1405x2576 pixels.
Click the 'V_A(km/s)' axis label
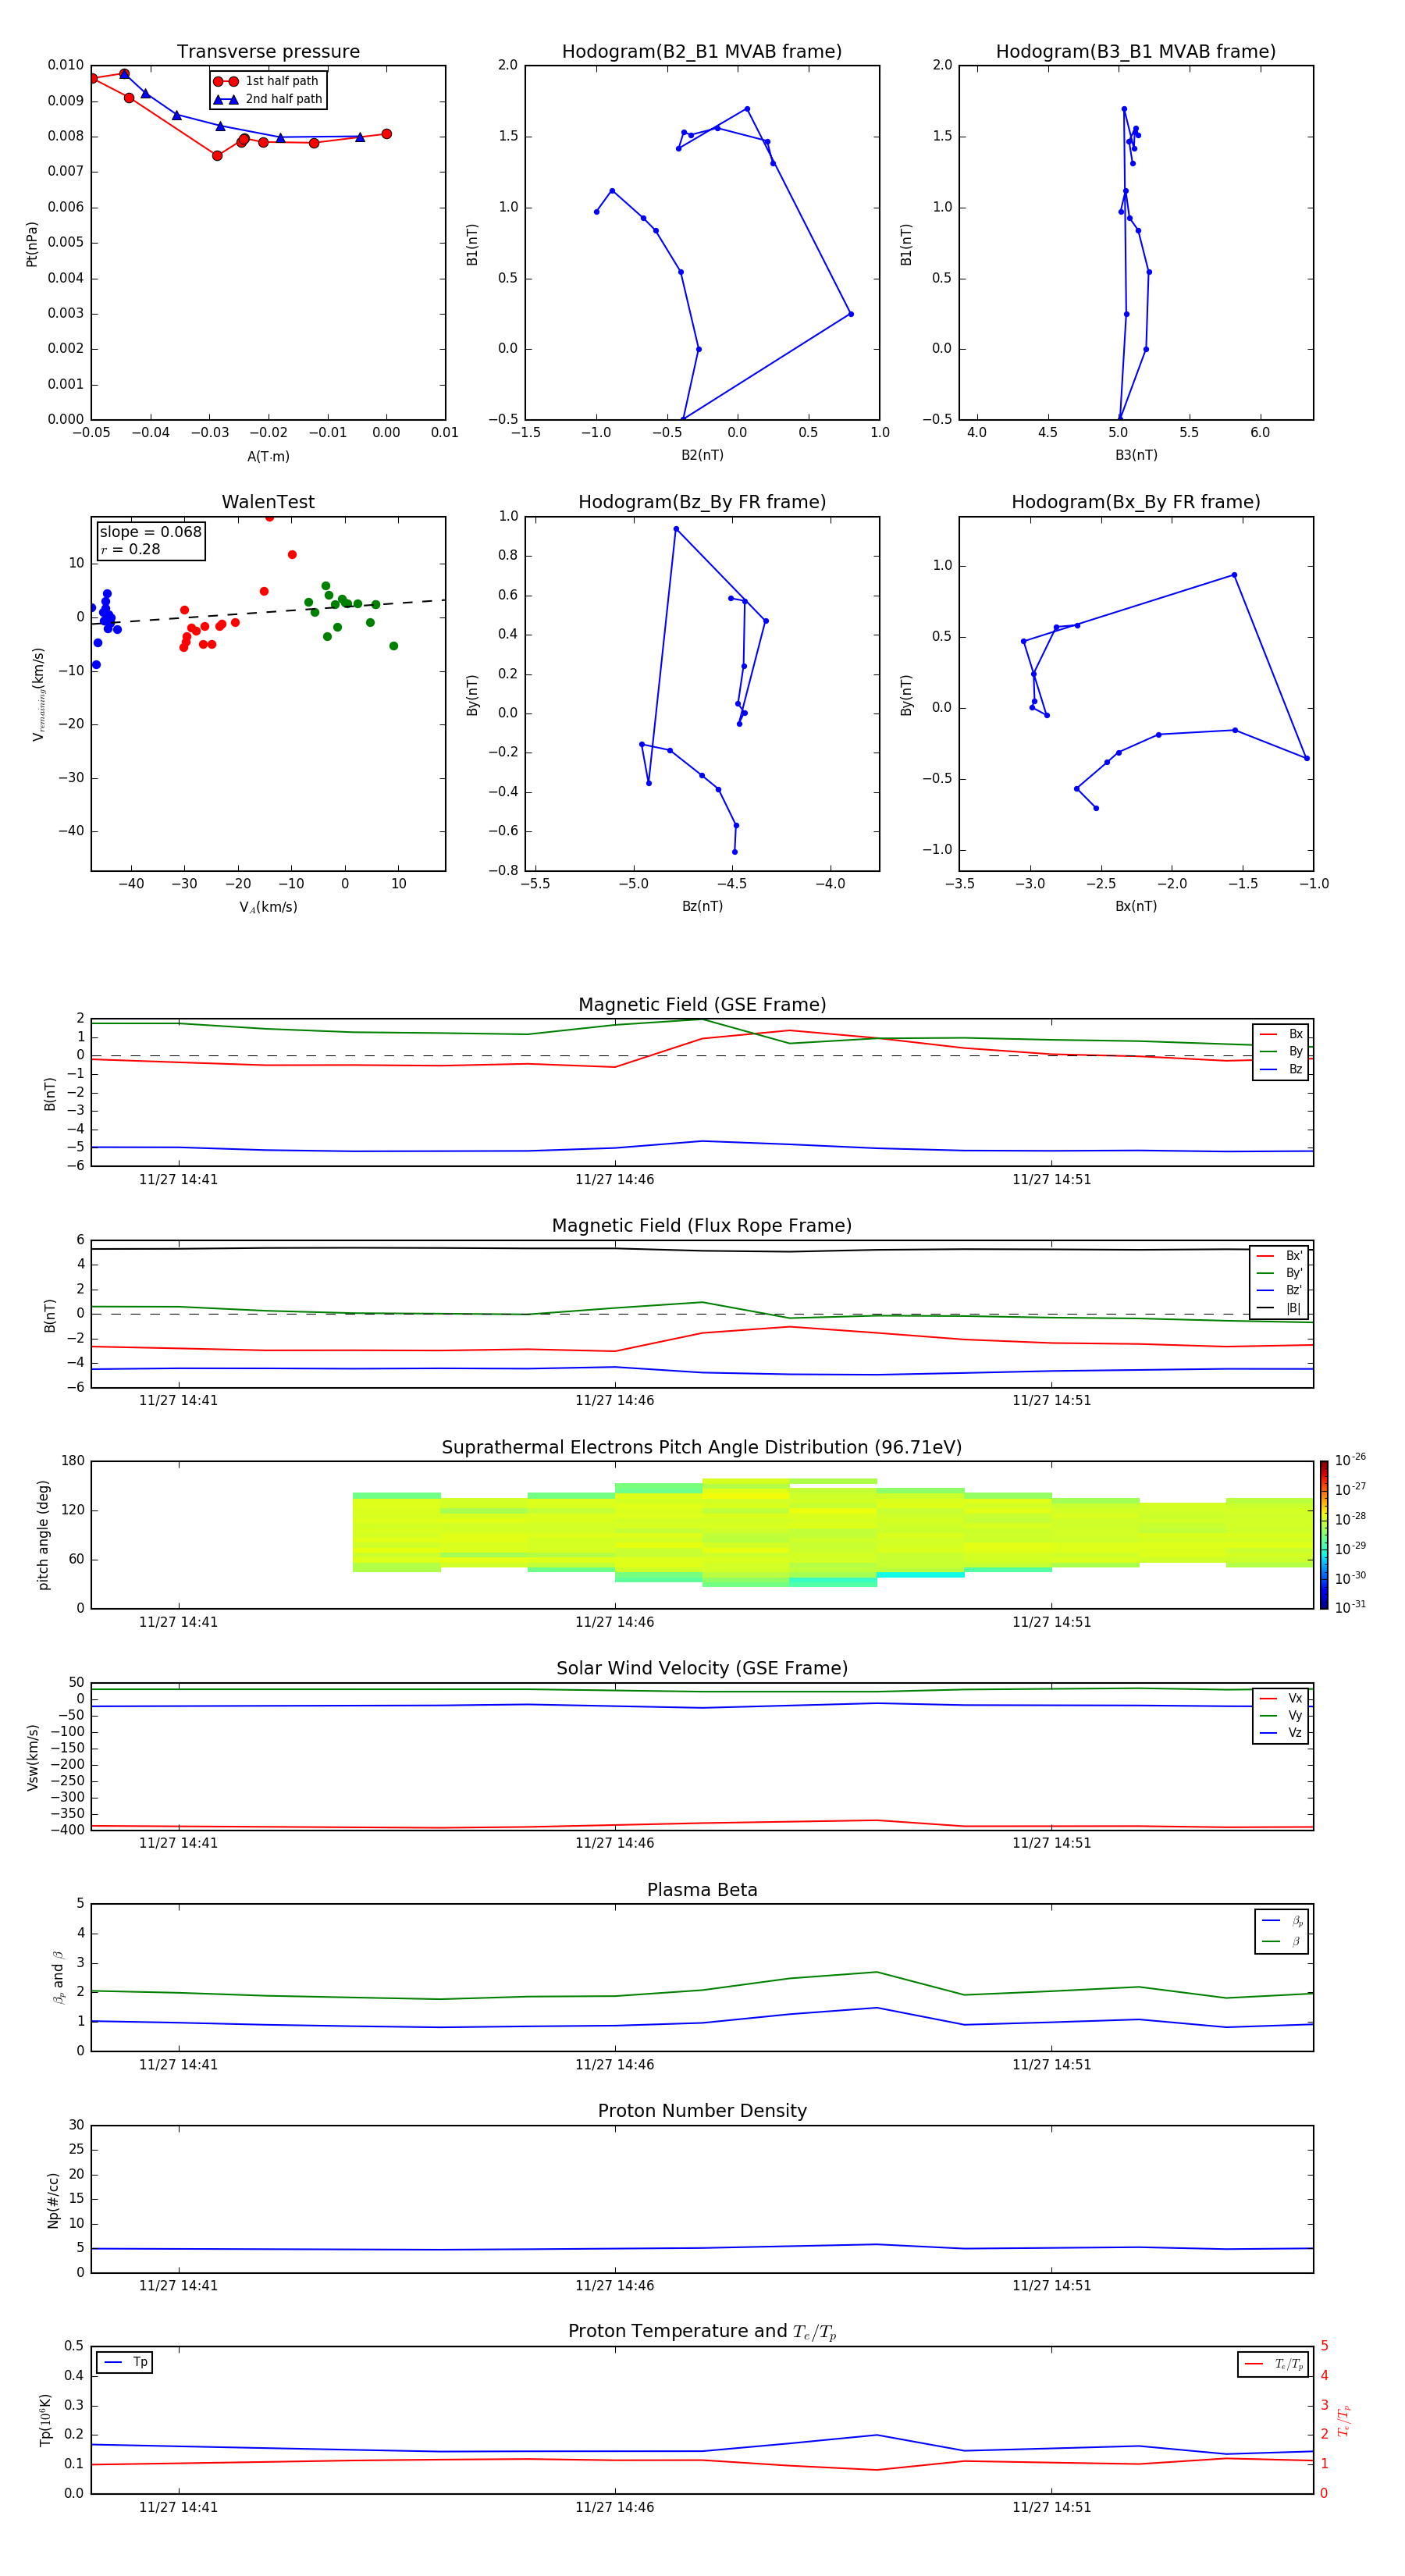coord(268,908)
